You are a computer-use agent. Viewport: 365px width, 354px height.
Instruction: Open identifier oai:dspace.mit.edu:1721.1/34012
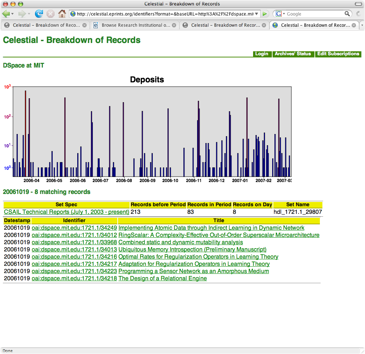pyautogui.click(x=74, y=235)
